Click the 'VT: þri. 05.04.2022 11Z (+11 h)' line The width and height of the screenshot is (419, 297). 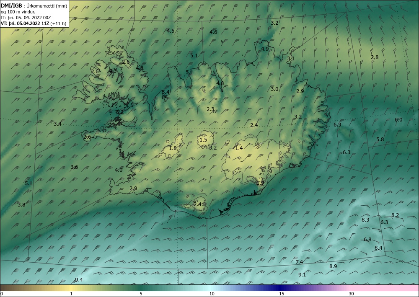coord(34,23)
